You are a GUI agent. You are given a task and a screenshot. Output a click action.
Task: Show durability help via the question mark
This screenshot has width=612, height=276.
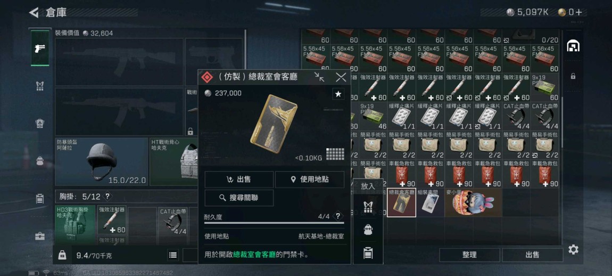point(338,216)
